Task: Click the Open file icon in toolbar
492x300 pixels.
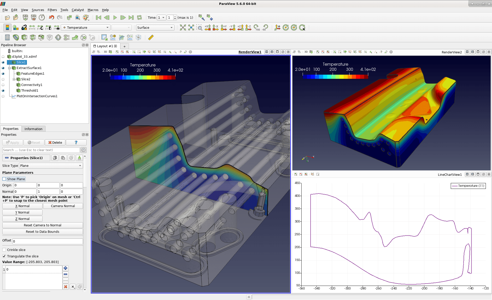Action: (x=7, y=18)
